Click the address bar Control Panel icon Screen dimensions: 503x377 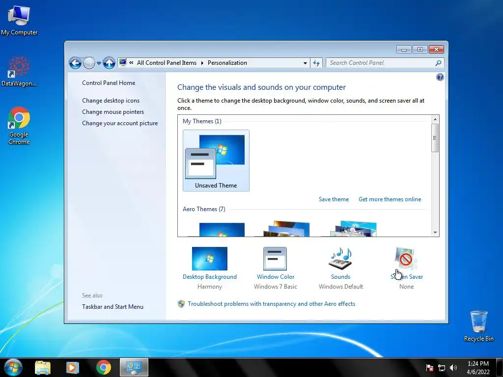(123, 62)
